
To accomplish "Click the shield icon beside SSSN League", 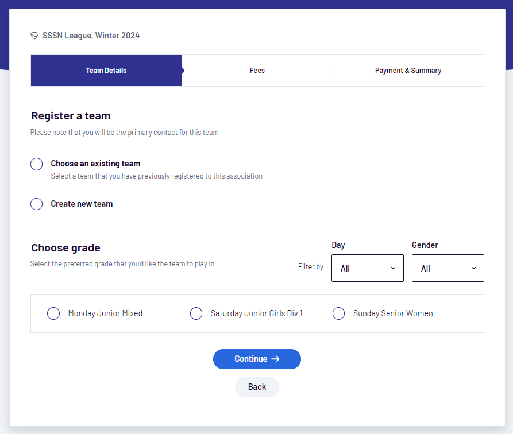I will click(x=34, y=36).
